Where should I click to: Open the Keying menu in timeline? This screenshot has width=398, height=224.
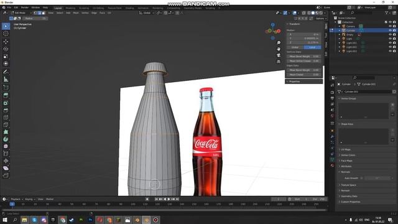30,199
